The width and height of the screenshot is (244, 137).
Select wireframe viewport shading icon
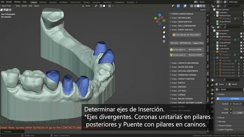tap(195, 6)
